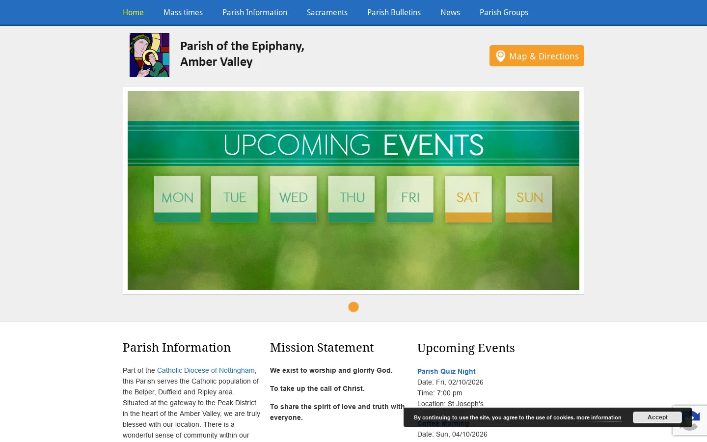This screenshot has height=442, width=707.
Task: Select the Sacraments menu item
Action: (x=327, y=12)
